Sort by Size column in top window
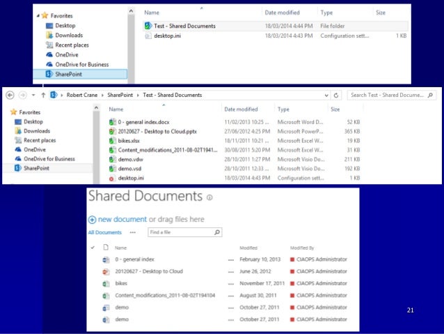The width and height of the screenshot is (444, 334). click(380, 13)
